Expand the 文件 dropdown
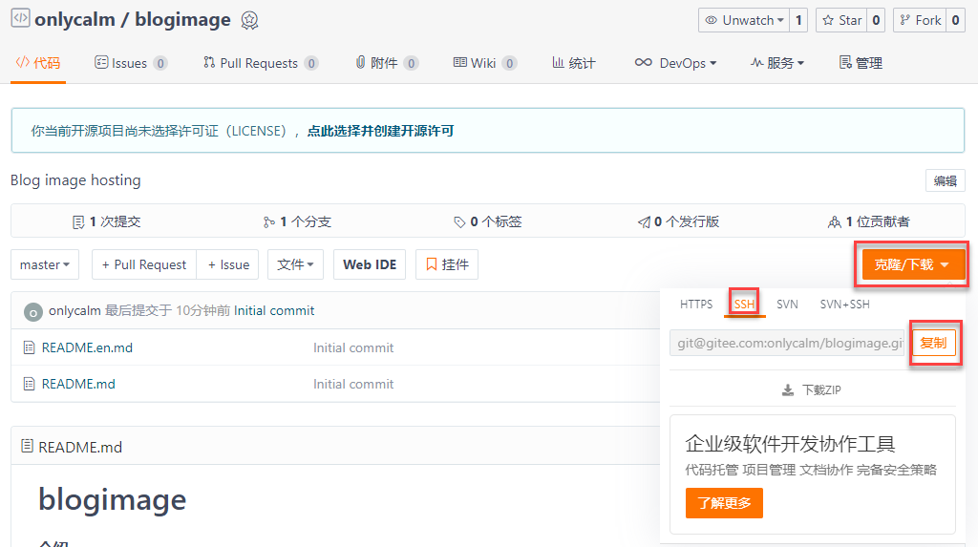Image resolution: width=978 pixels, height=547 pixels. pyautogui.click(x=296, y=264)
